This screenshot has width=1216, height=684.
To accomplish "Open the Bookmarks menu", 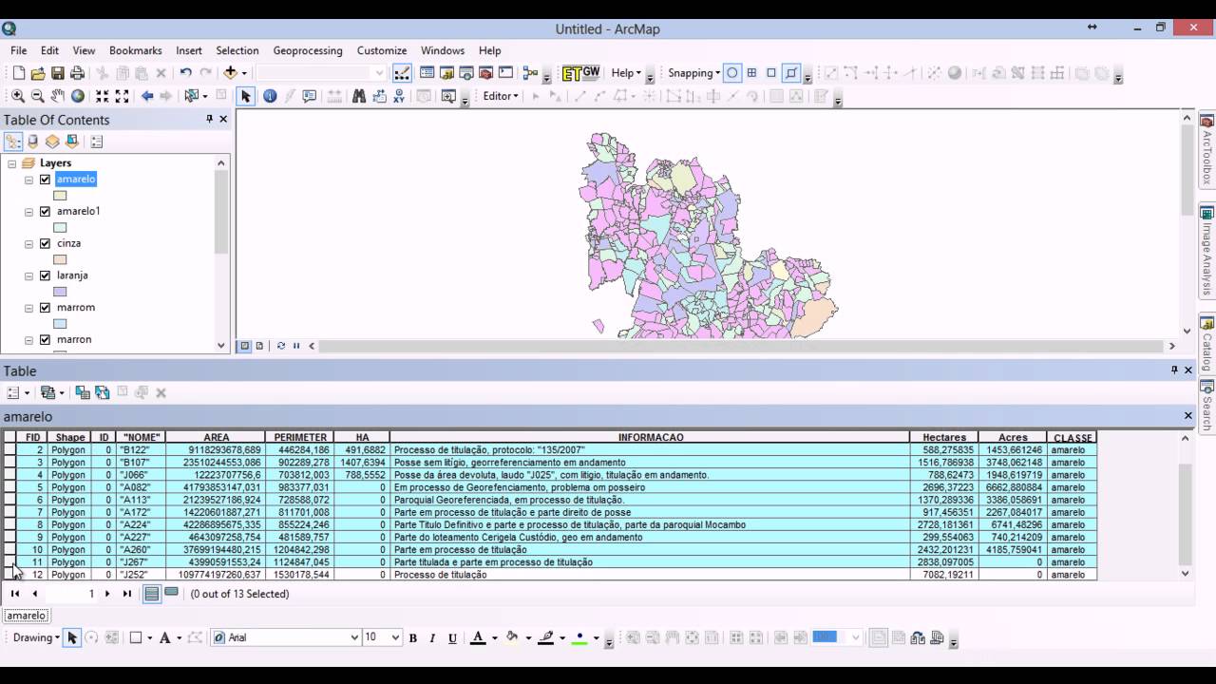I will 136,50.
